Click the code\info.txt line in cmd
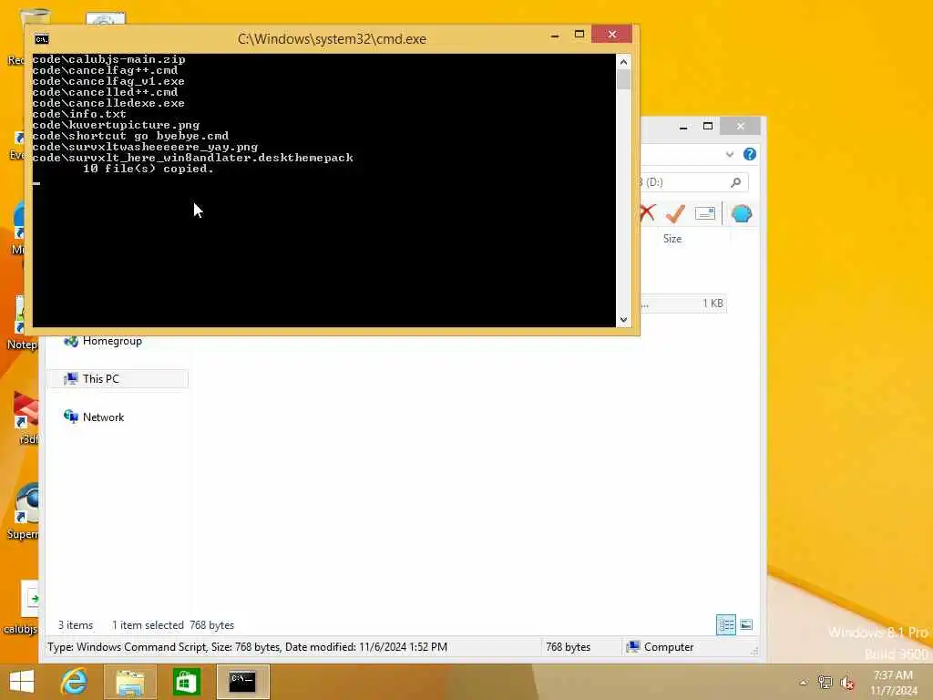The height and width of the screenshot is (700, 933). click(79, 114)
